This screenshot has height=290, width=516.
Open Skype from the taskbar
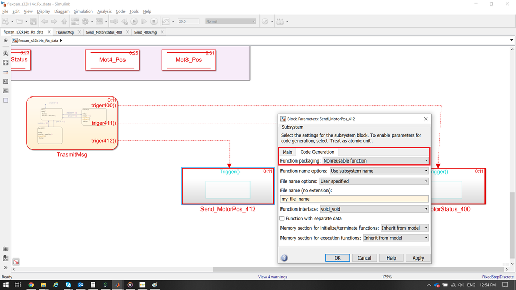click(68, 285)
